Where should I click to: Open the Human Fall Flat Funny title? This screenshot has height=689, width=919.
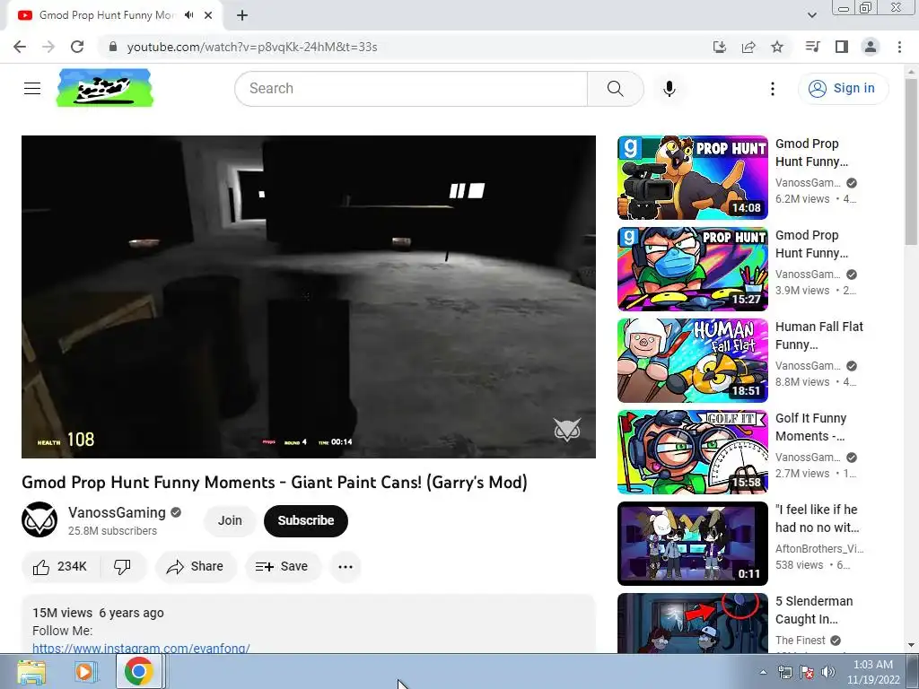(818, 336)
